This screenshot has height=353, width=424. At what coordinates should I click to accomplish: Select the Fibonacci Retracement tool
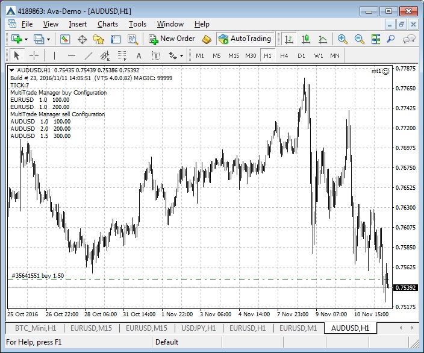point(122,56)
